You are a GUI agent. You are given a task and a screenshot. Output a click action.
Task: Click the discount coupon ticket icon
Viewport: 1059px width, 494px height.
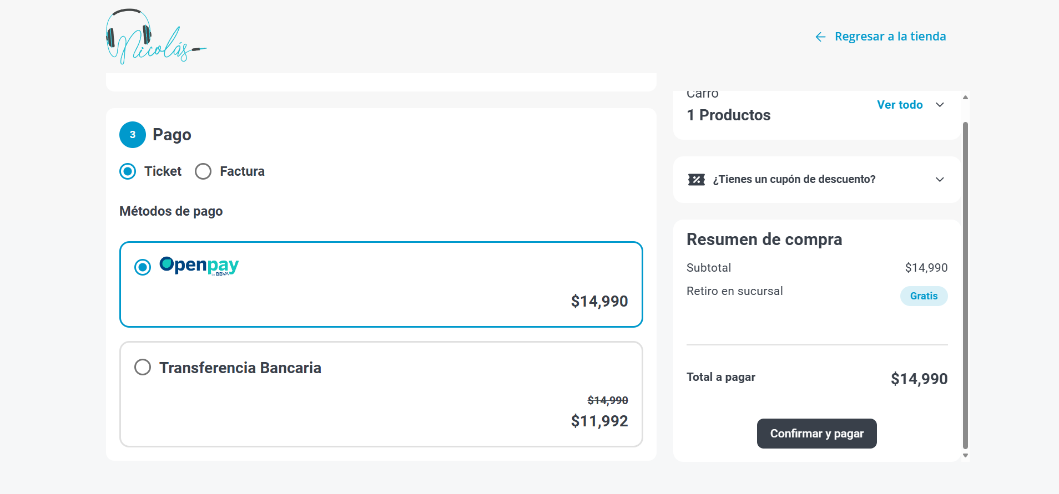click(x=696, y=180)
